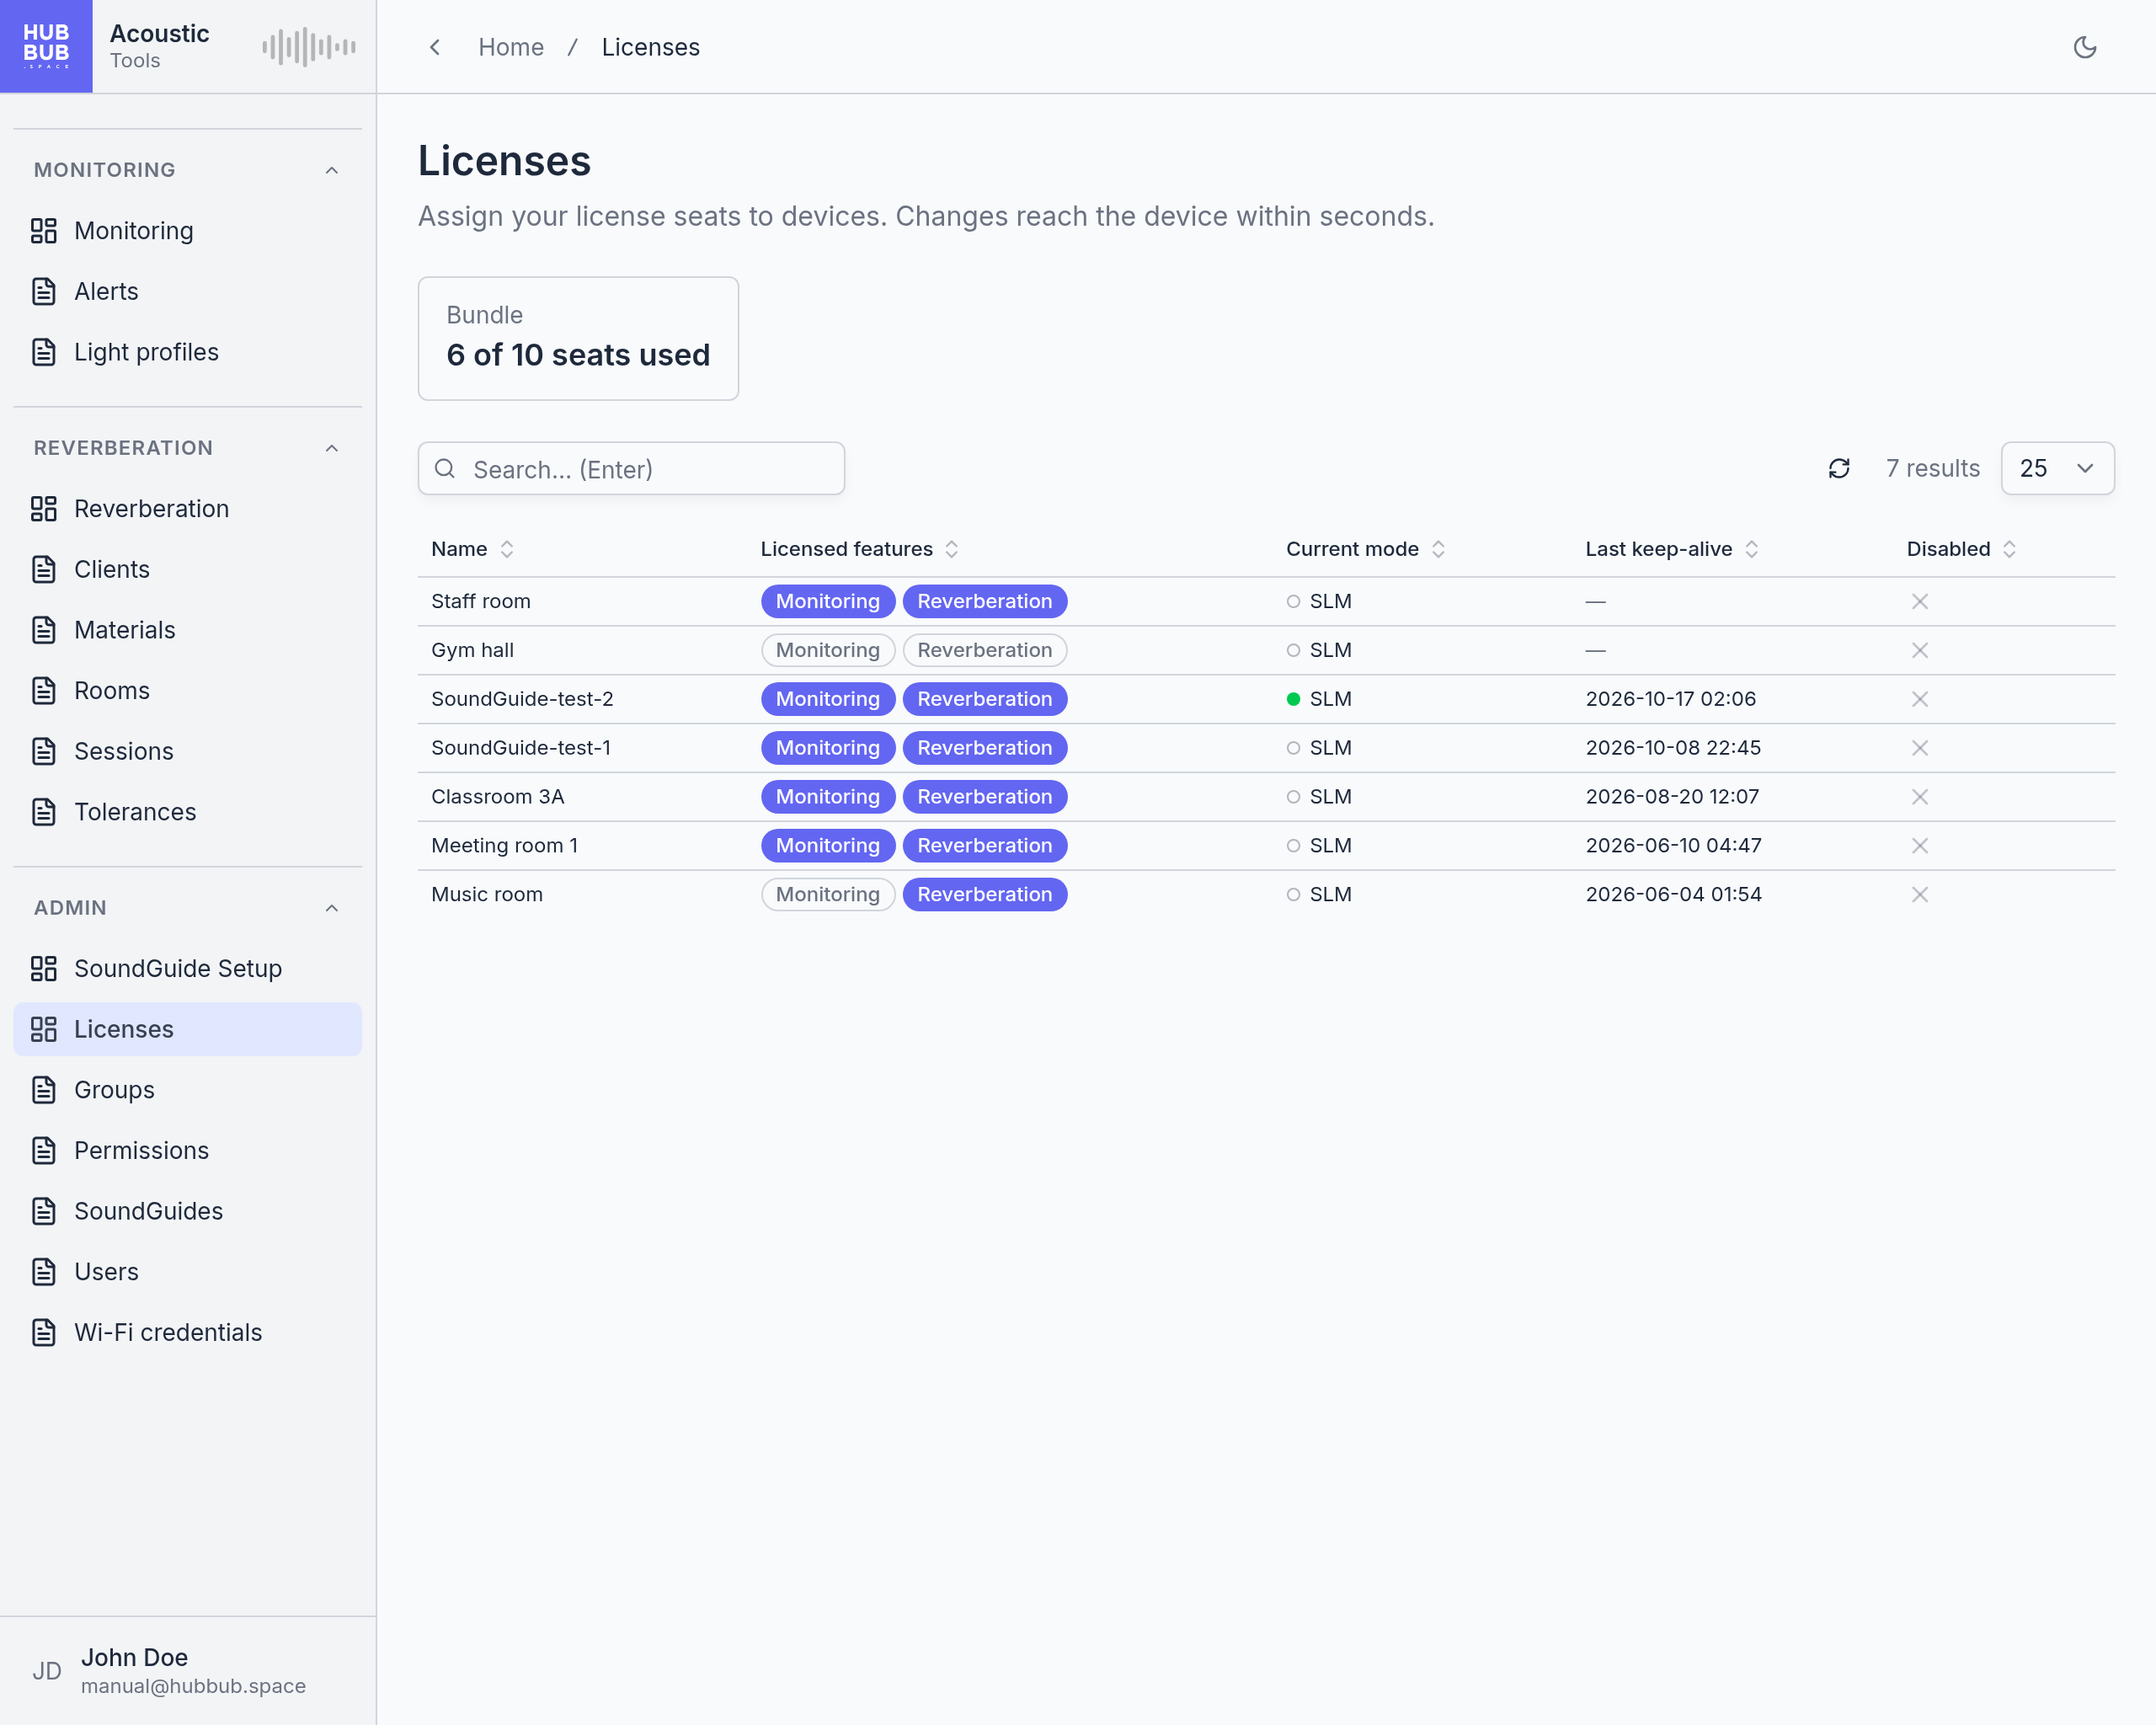Click the SoundGuide Setup icon
The width and height of the screenshot is (2156, 1725).
(44, 969)
